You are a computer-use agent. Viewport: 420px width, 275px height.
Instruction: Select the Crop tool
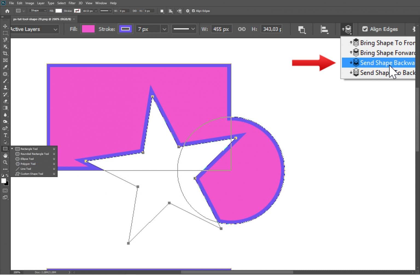click(5, 54)
